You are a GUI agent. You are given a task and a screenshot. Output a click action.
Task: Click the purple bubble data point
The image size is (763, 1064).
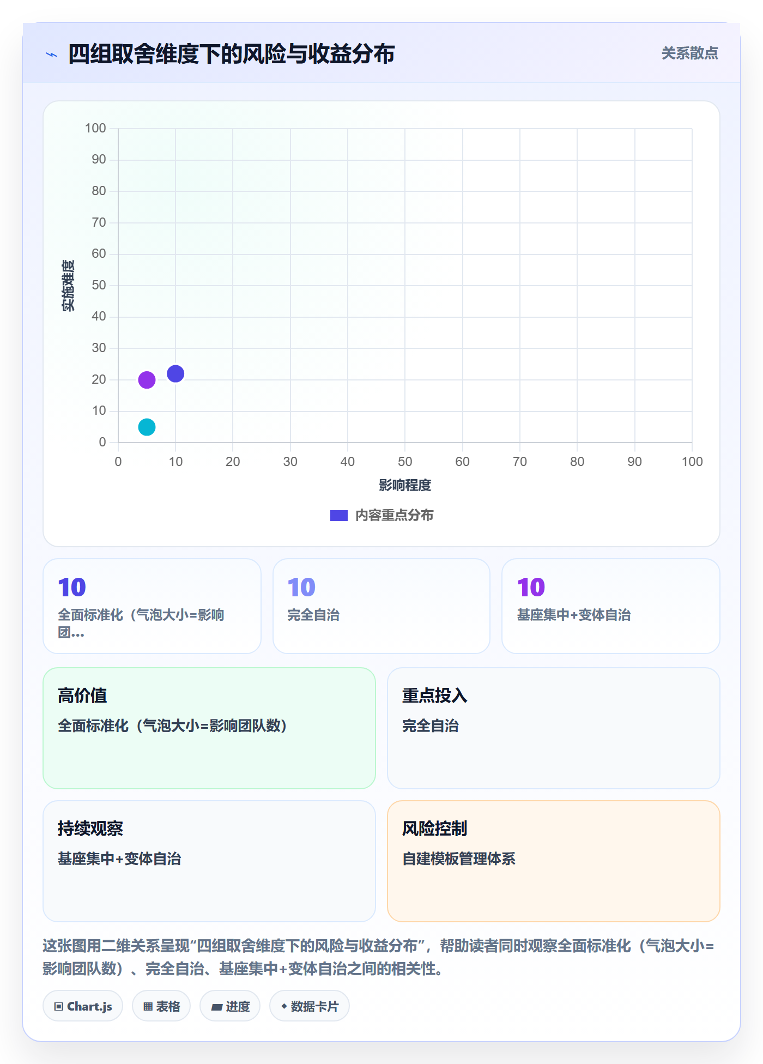point(147,380)
